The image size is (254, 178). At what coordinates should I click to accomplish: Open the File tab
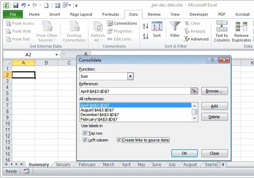[13, 14]
